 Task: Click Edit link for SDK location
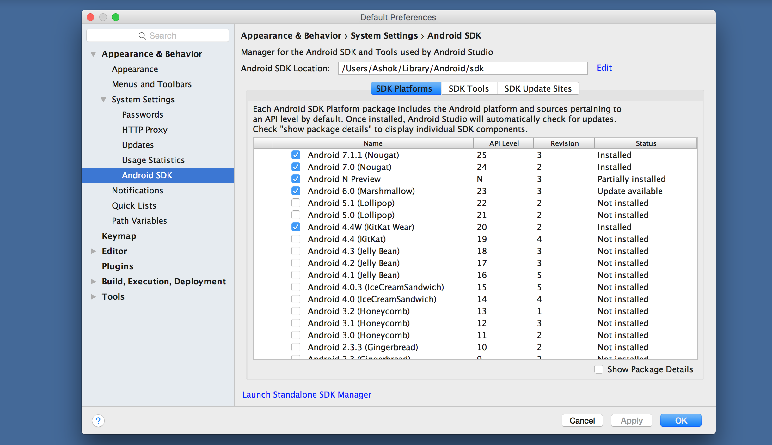click(604, 68)
